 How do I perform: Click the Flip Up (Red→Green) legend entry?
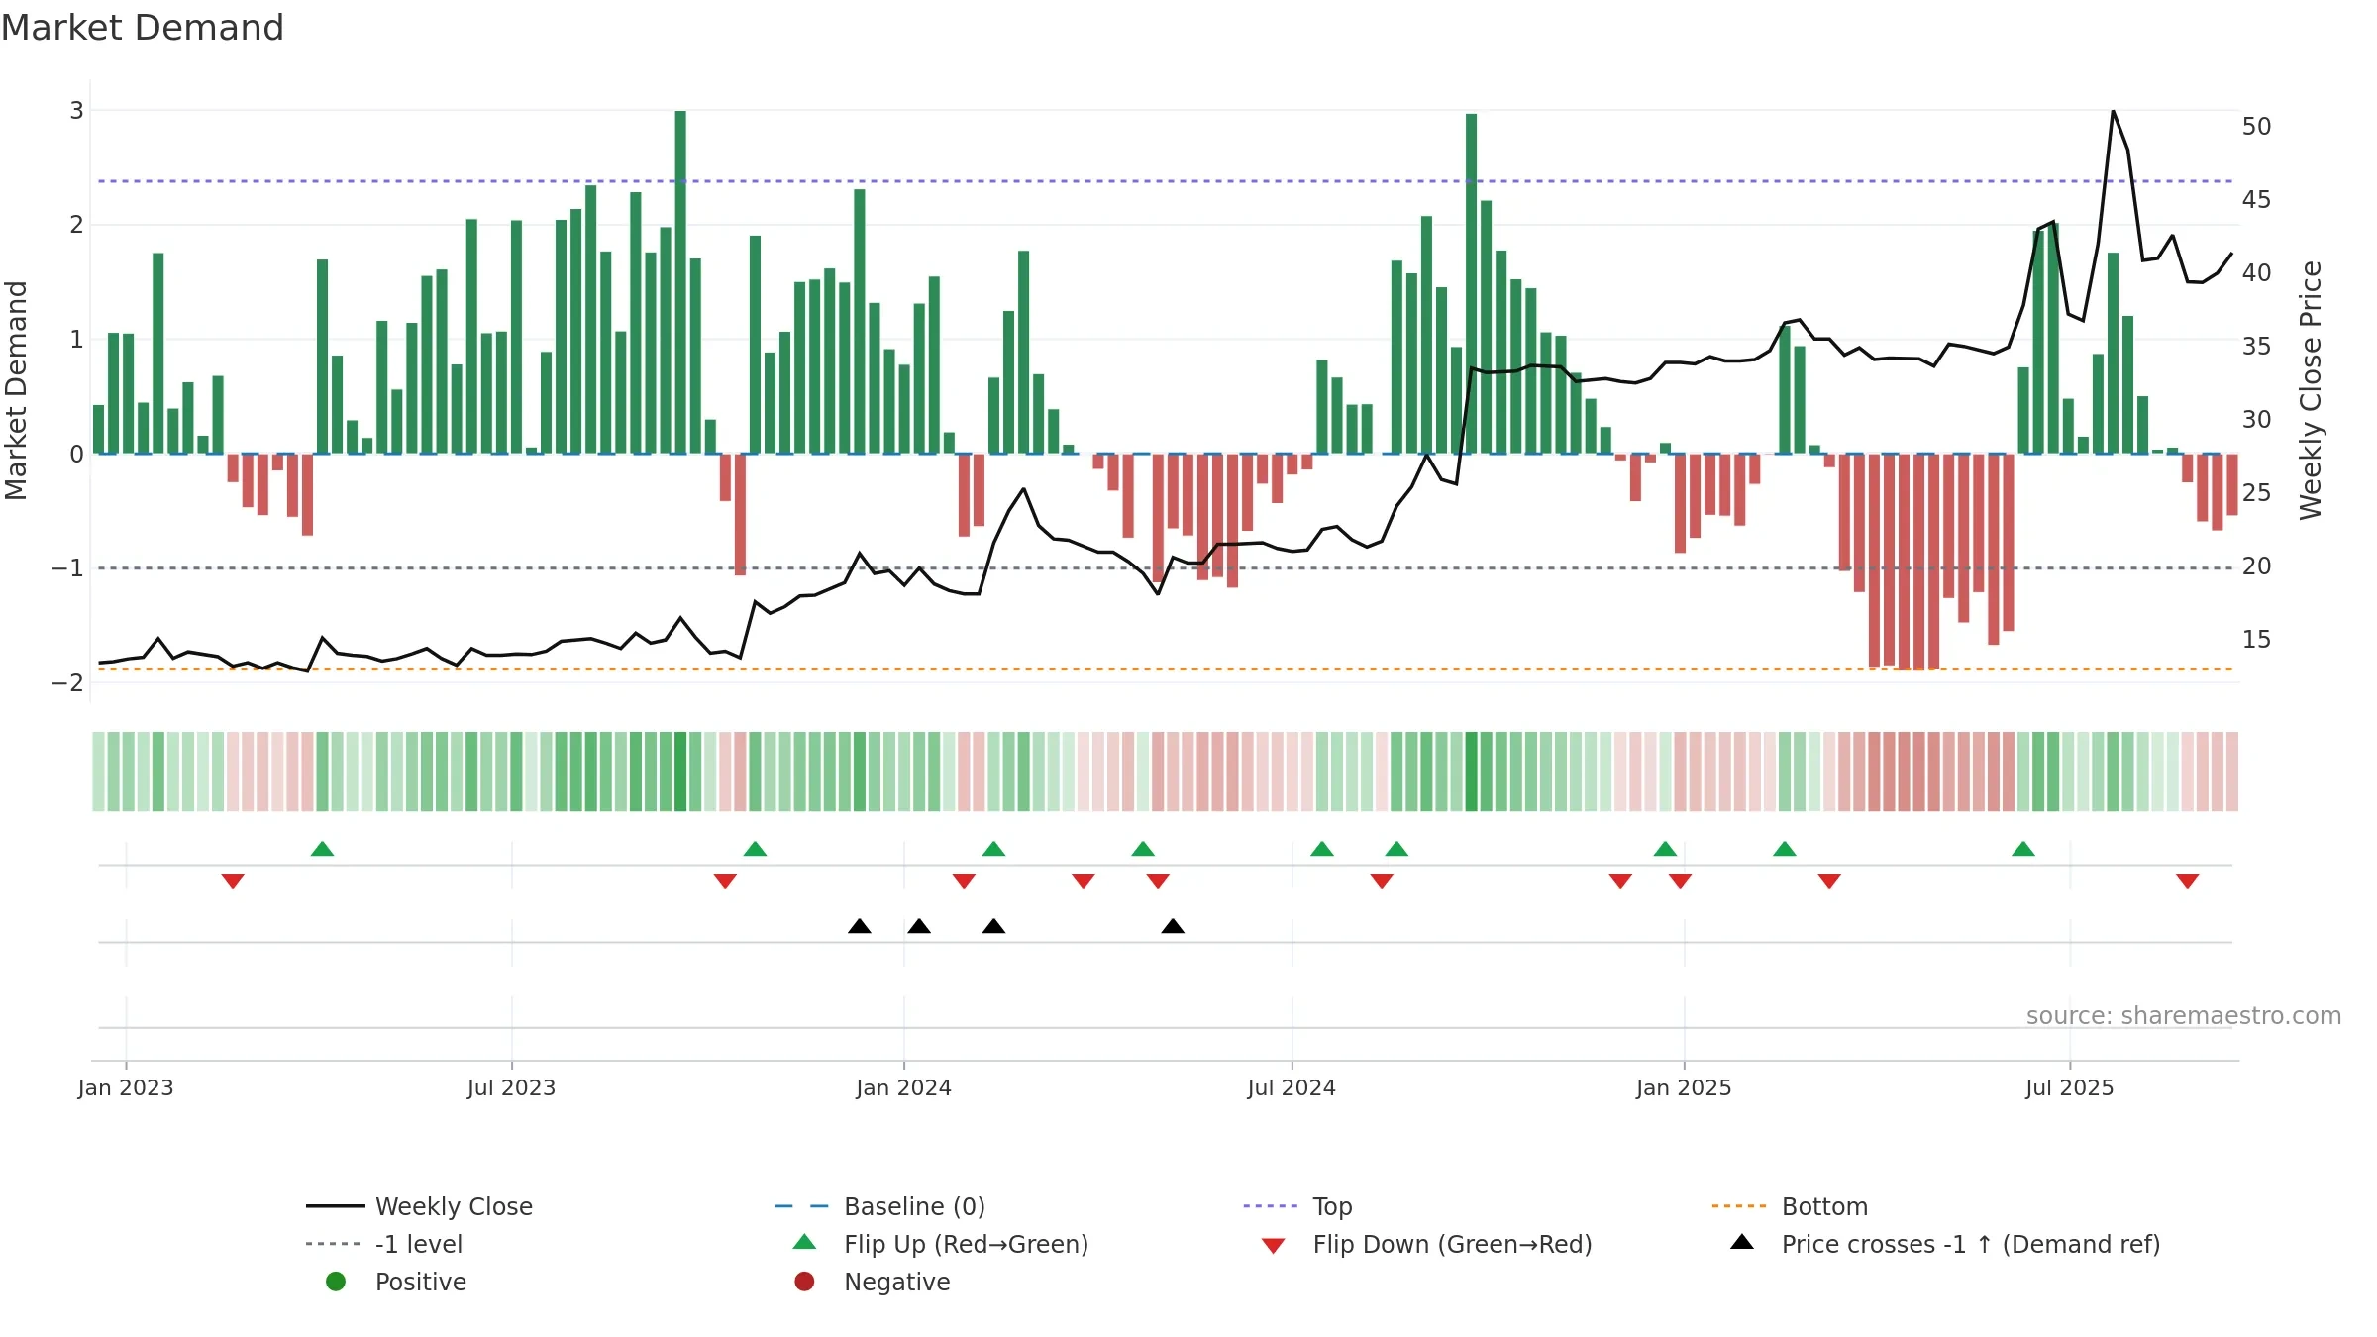click(941, 1244)
